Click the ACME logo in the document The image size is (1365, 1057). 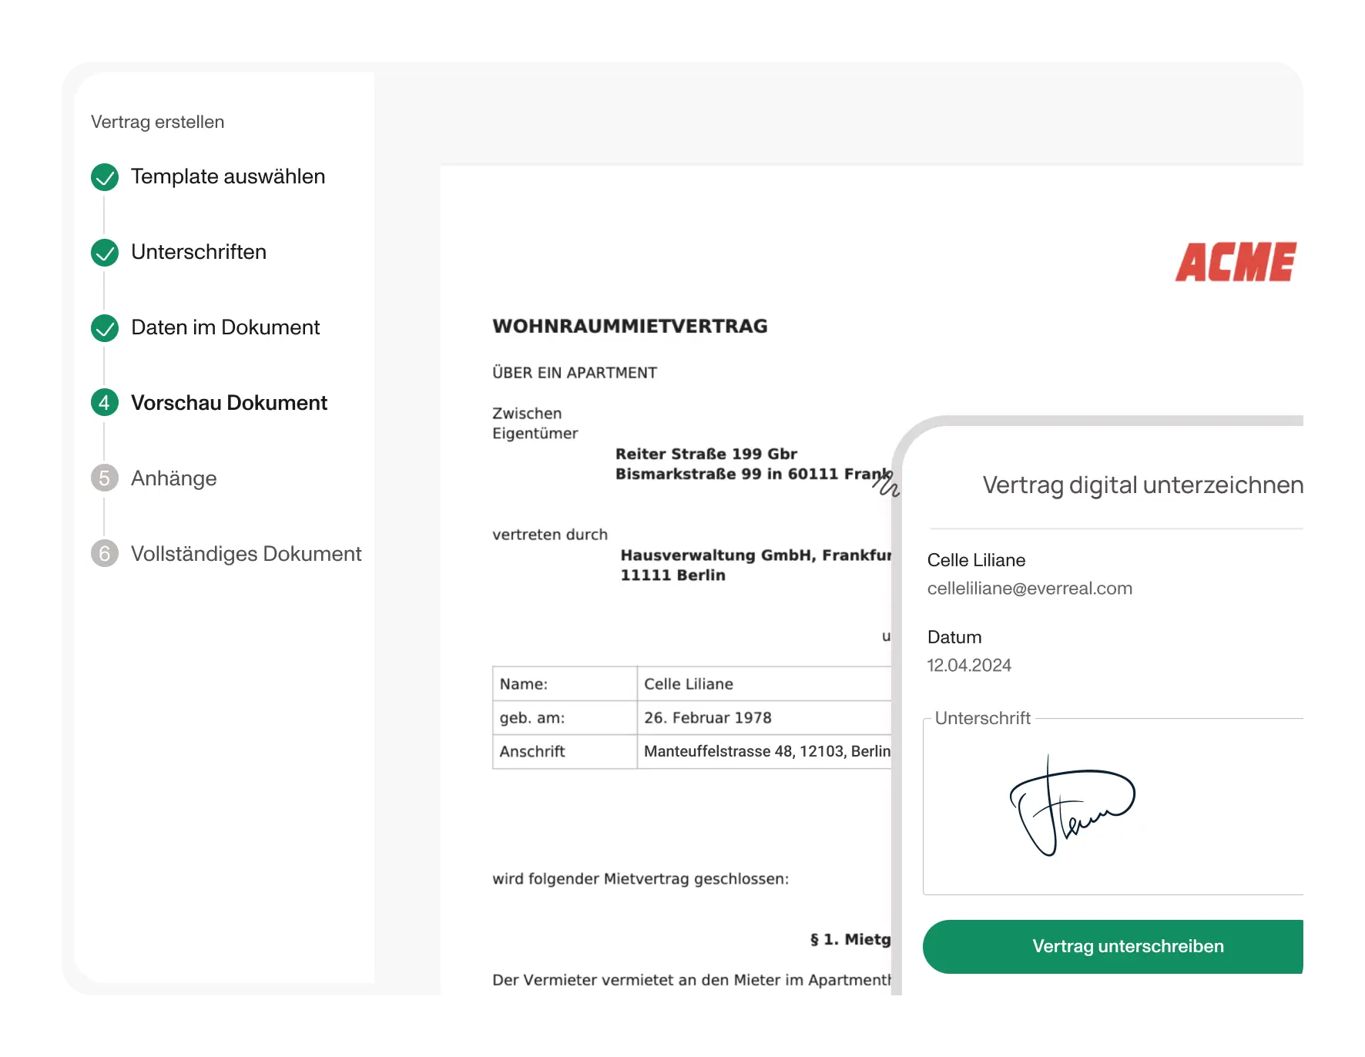pos(1236,262)
